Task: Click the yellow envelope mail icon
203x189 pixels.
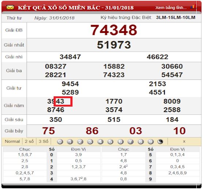Action: (x=10, y=7)
